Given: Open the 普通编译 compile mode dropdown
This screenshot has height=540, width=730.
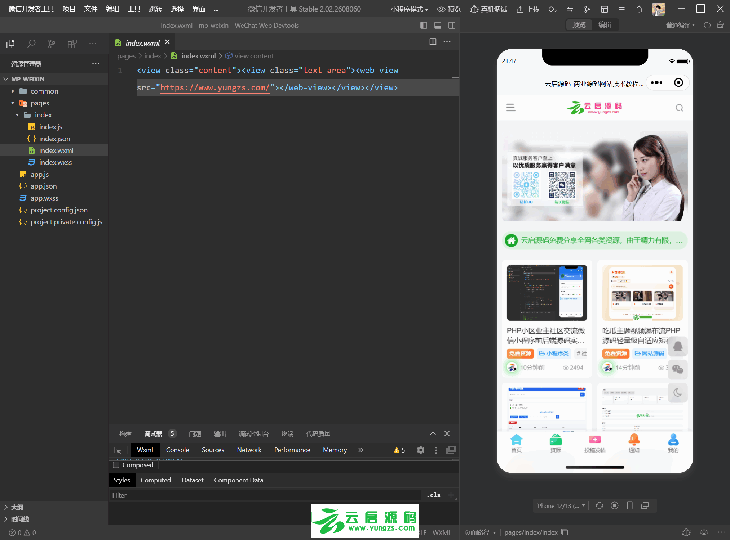Looking at the screenshot, I should (680, 25).
